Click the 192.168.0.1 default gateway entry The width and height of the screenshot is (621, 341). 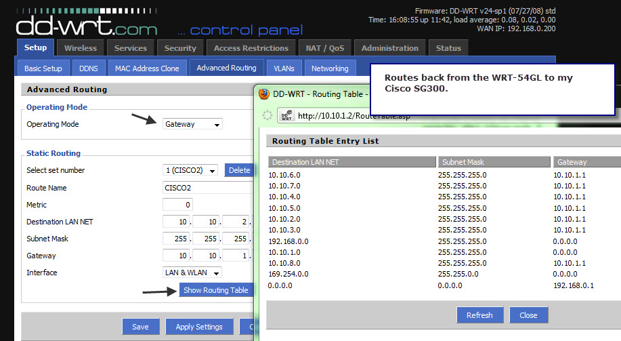point(574,285)
